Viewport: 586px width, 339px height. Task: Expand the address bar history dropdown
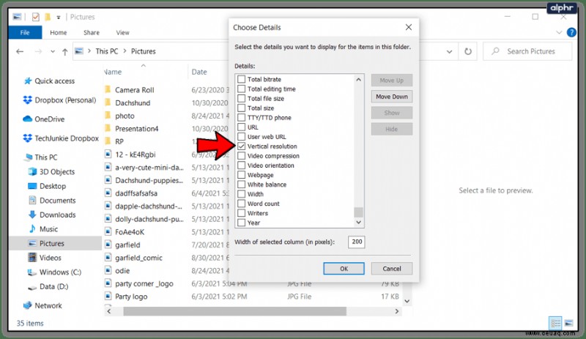(449, 51)
